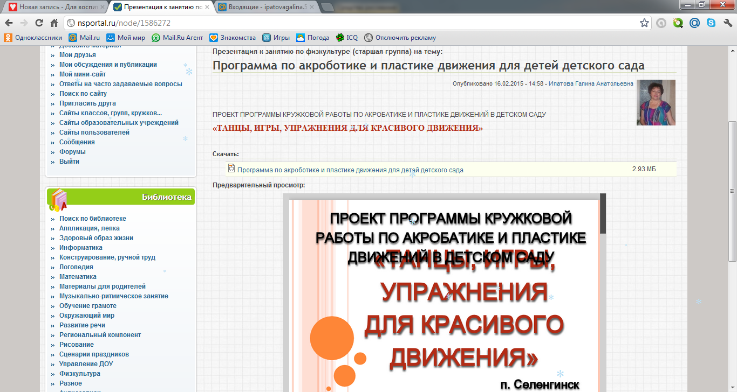Image resolution: width=737 pixels, height=392 pixels.
Task: Open the Одноклассники bookmark
Action: [x=33, y=38]
